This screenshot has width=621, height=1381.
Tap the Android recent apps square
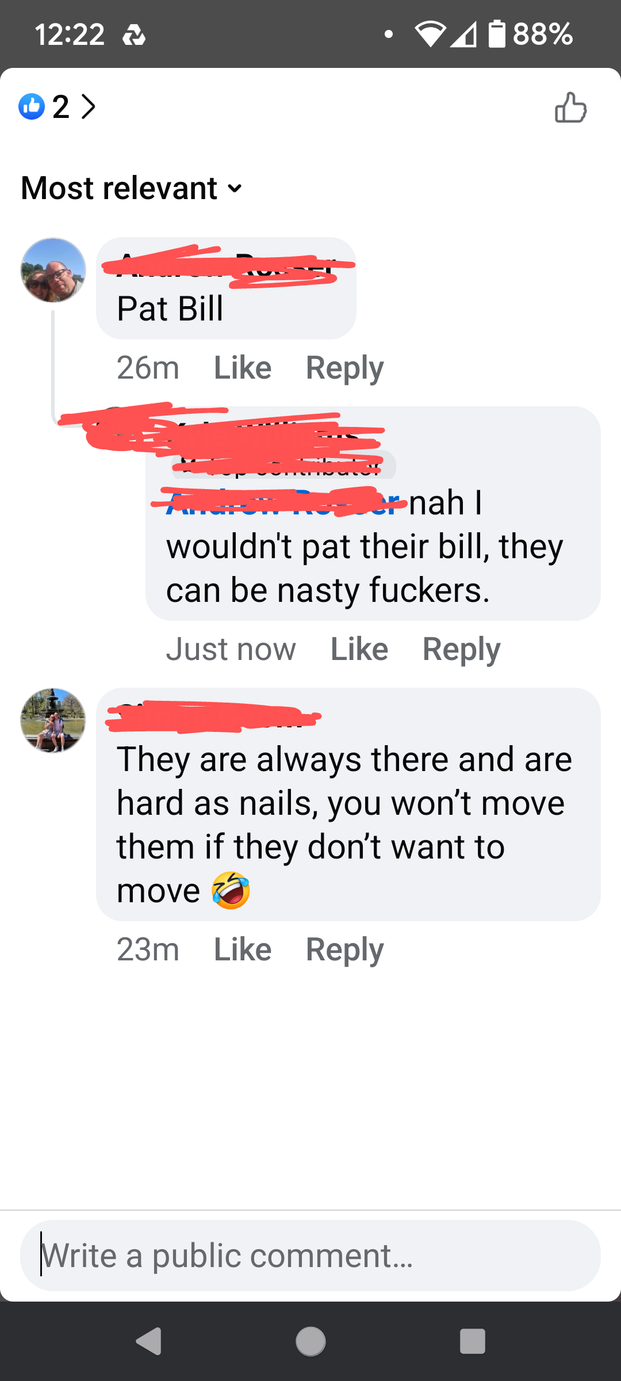[x=473, y=1341]
